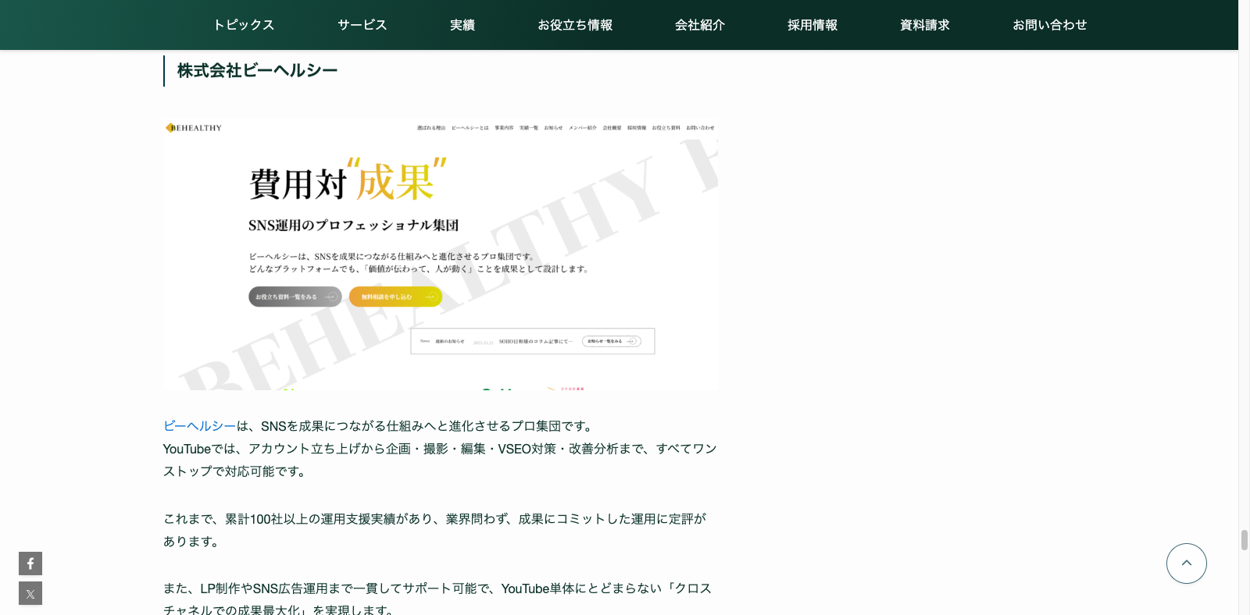Click the page vertical scrollbar thumb
1250x615 pixels.
(1245, 540)
